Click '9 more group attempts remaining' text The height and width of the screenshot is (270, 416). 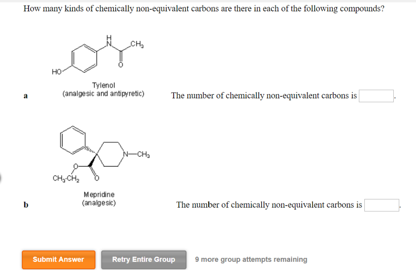click(251, 259)
